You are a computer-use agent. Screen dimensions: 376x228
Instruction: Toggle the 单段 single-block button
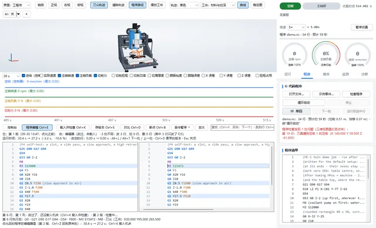click(x=296, y=111)
